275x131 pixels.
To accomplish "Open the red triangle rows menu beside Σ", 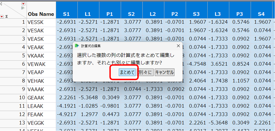I will click(2, 16).
